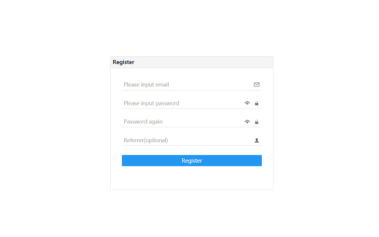
Task: Toggle visibility of the 'Password again' field
Action: click(x=248, y=122)
